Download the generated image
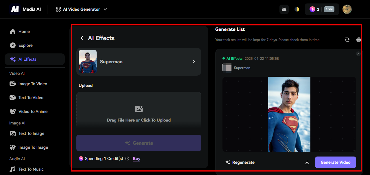This screenshot has width=370, height=175. [307, 162]
